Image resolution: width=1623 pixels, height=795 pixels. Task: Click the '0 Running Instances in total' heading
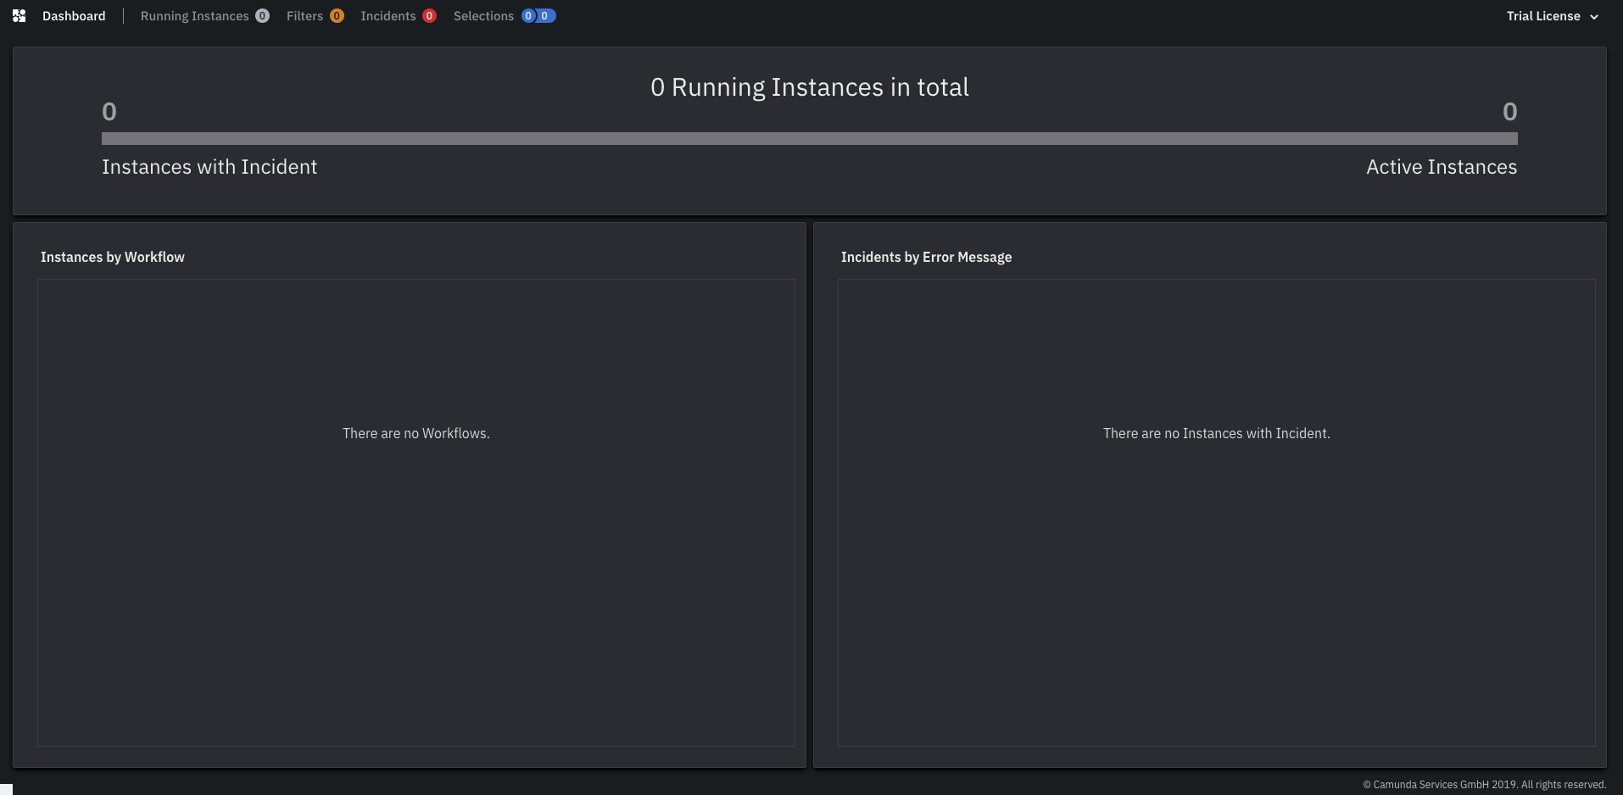point(810,87)
